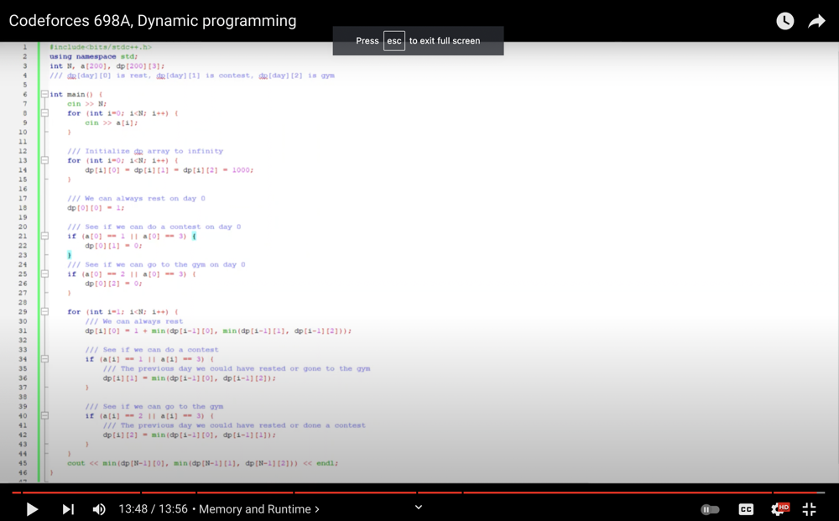Click the down chevron above the controls

419,507
